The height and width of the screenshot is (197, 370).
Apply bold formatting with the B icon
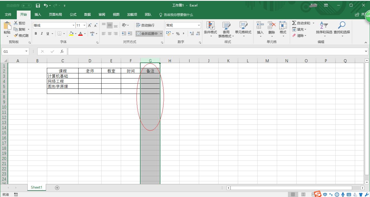pyautogui.click(x=35, y=34)
